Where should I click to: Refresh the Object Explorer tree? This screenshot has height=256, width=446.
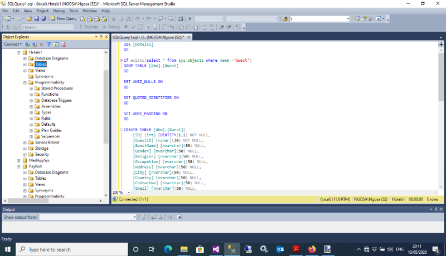click(56, 45)
